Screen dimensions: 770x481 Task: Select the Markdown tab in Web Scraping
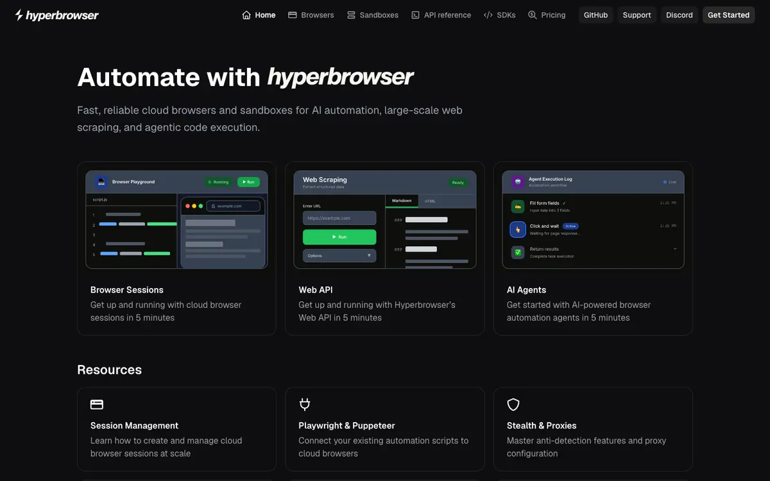click(x=402, y=201)
